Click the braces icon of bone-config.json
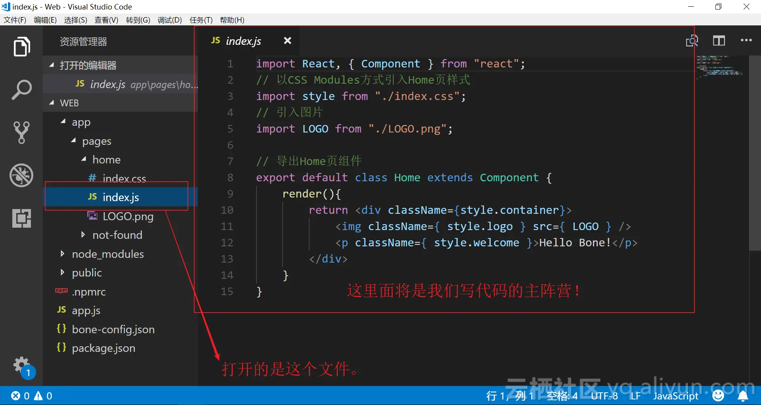This screenshot has width=761, height=405. 61,328
